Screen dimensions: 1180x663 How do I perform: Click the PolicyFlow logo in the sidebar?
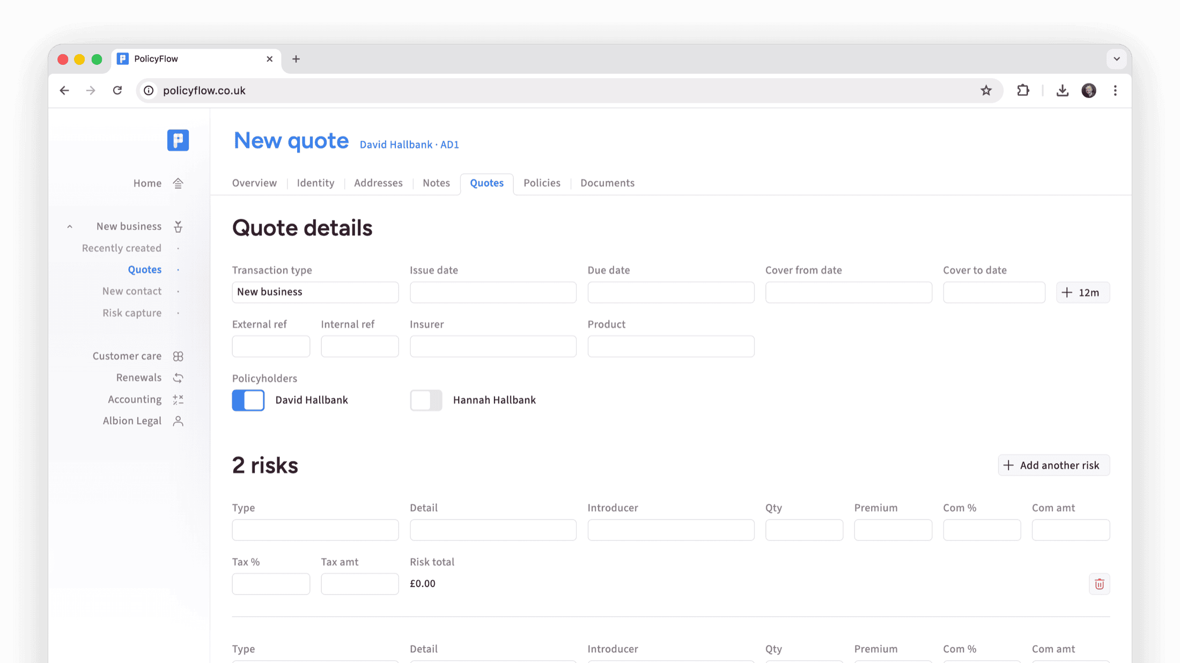coord(178,140)
